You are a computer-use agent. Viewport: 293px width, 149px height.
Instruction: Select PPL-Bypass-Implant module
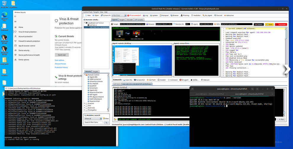coord(96,97)
